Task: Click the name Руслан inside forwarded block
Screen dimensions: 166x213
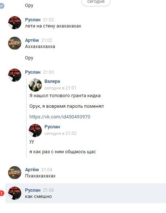Action: [52, 127]
